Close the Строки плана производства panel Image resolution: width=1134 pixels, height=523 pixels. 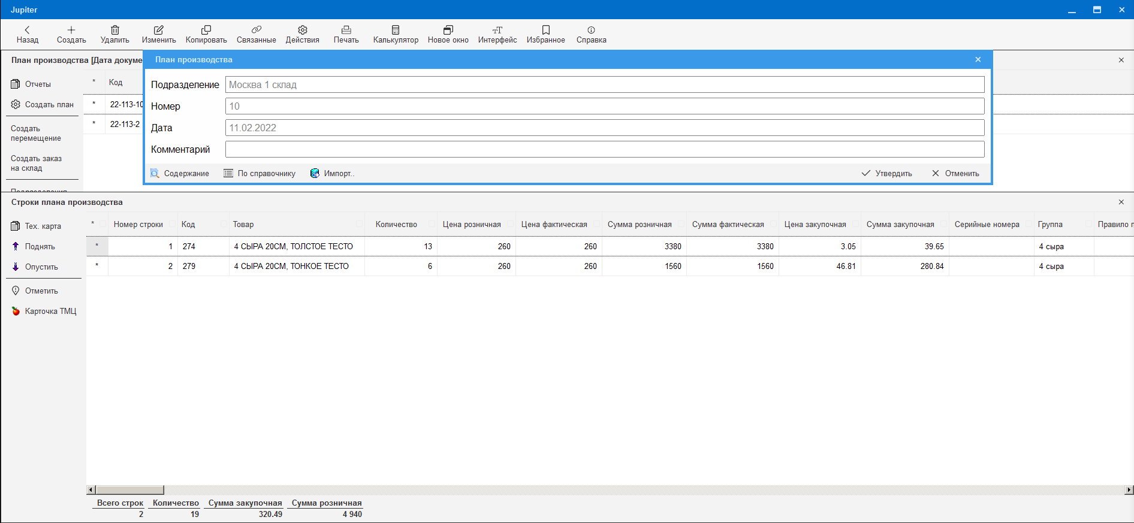[1121, 202]
